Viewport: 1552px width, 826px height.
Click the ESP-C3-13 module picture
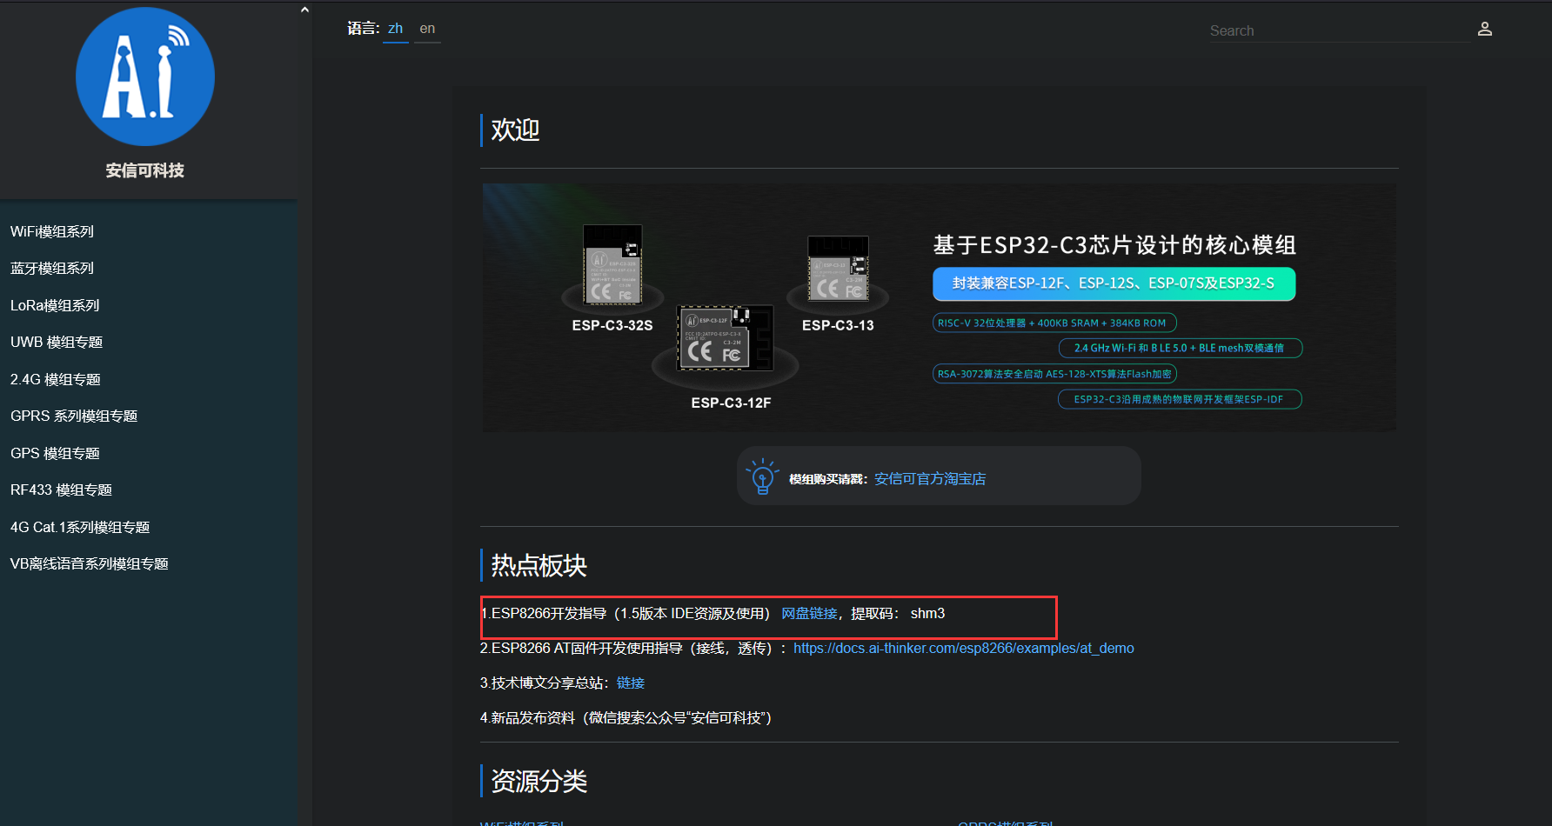point(838,268)
